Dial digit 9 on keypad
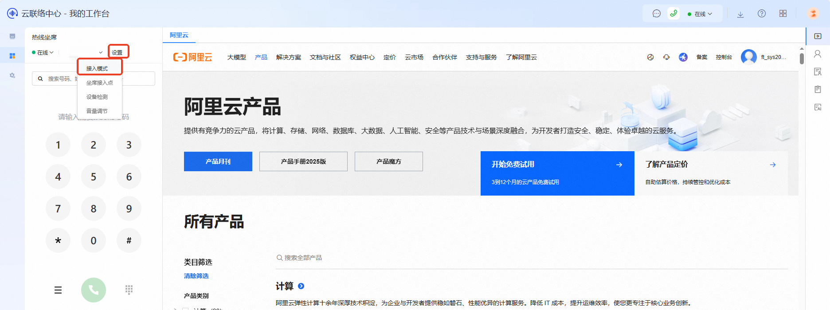Screen dimensions: 830x310 (129, 209)
